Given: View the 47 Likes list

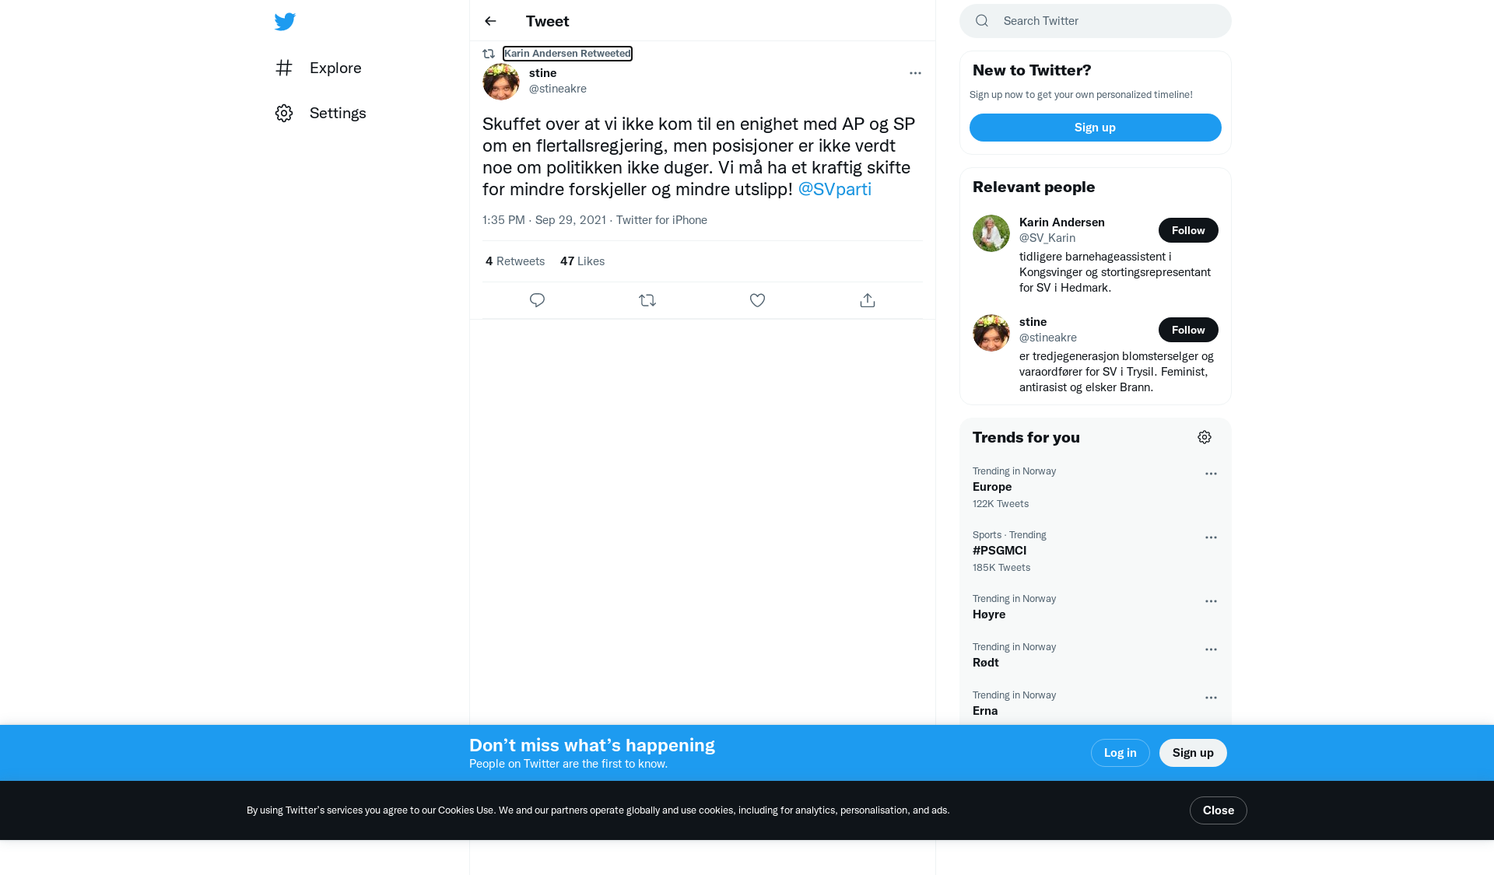Looking at the screenshot, I should tap(582, 261).
